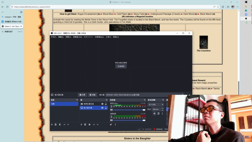Viewport: 252px width, 142px height.
Task: Open the fade transition type dropdown
Action: (x=156, y=104)
